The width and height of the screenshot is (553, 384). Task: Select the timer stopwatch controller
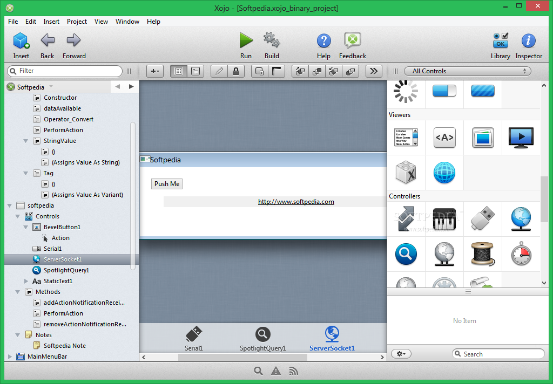click(521, 253)
